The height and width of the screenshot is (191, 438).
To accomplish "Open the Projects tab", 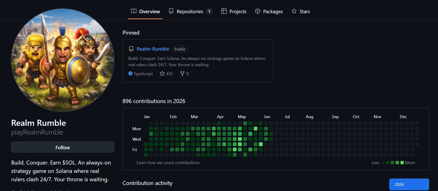I will click(x=234, y=11).
